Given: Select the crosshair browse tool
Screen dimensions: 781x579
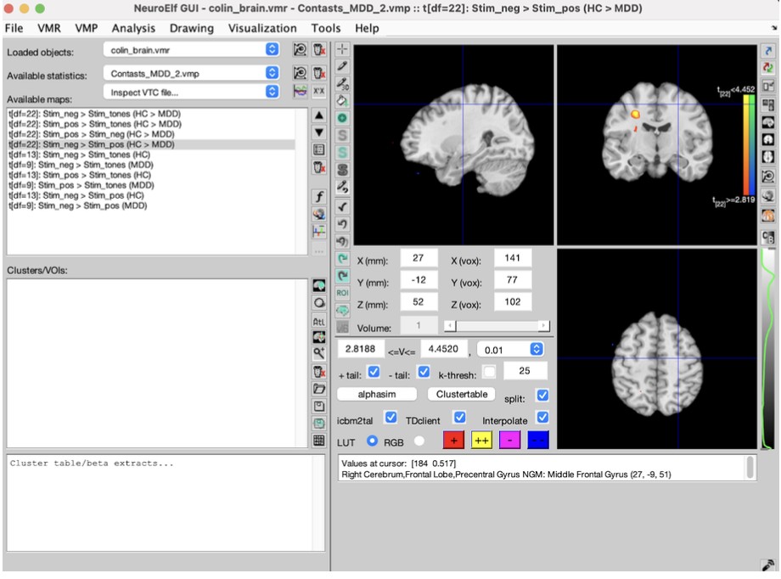Looking at the screenshot, I should 342,49.
